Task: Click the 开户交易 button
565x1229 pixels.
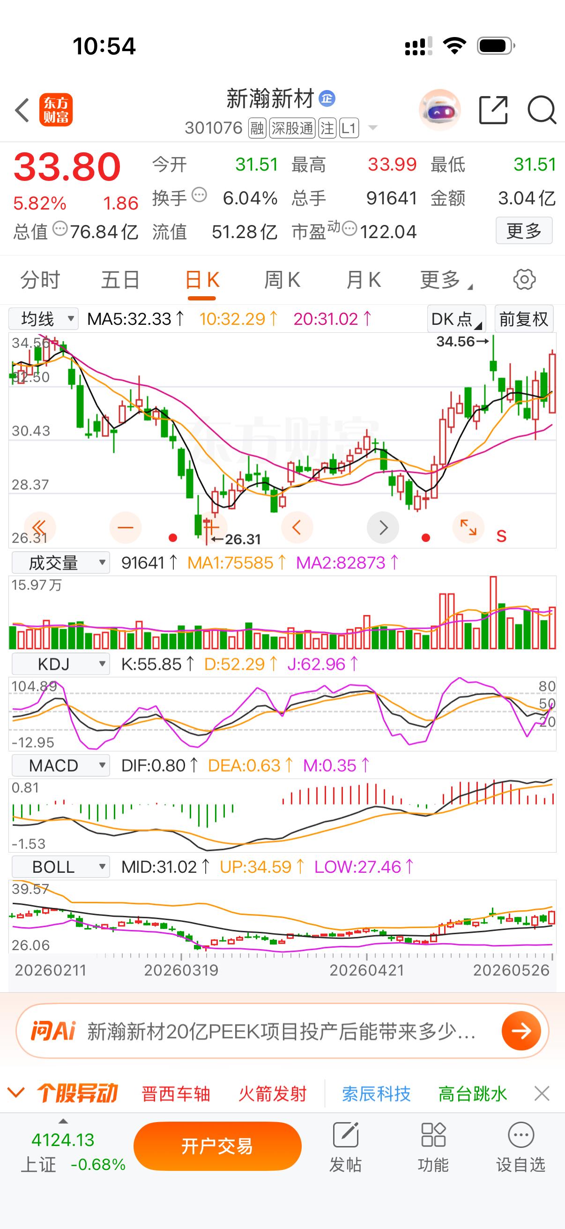Action: (217, 1146)
